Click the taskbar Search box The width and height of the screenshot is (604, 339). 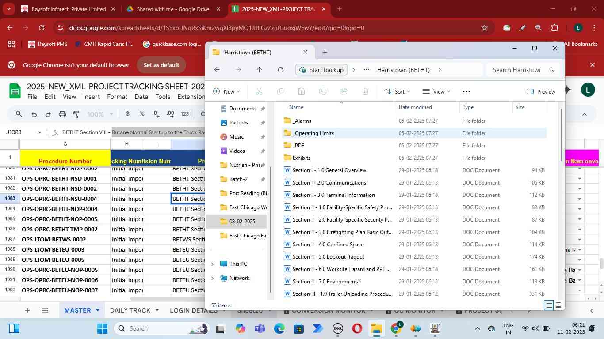[162, 328]
